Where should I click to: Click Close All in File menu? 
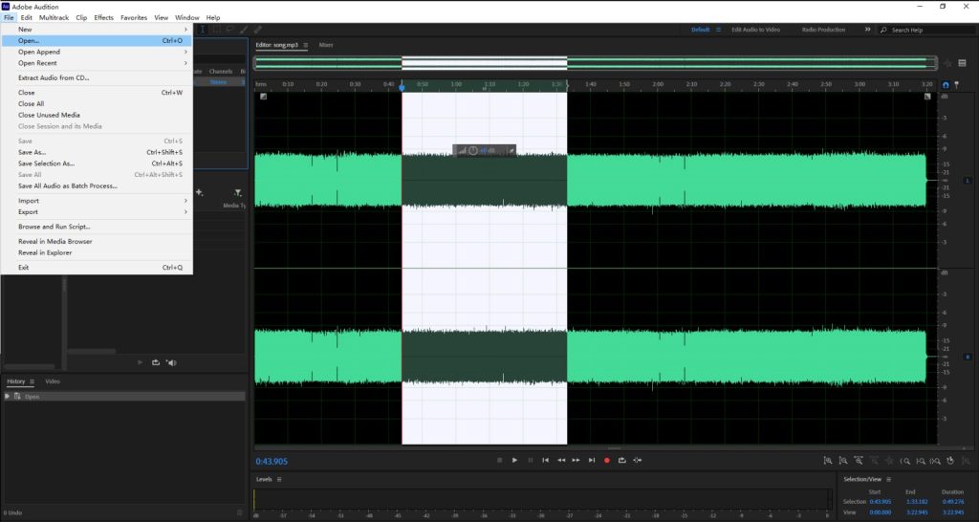97,103
